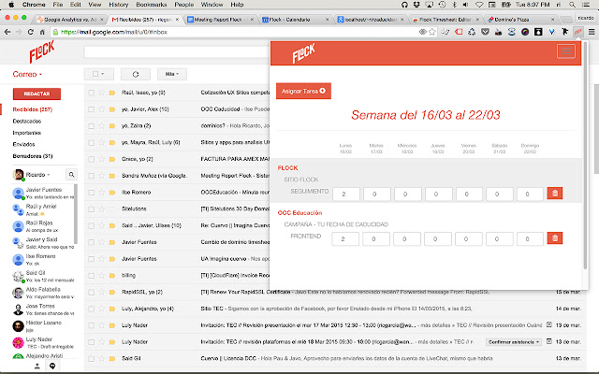599x374 pixels.
Task: Search contacts with magnifier in chat panel
Action: click(71, 175)
